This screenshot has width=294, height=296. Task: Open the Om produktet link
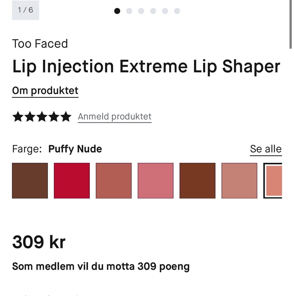point(45,91)
